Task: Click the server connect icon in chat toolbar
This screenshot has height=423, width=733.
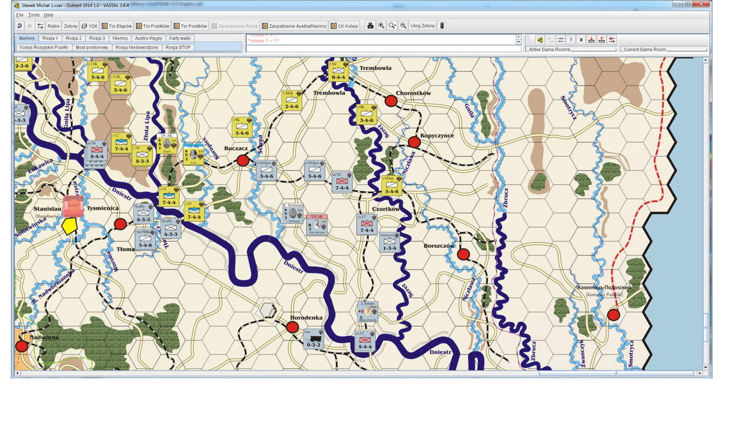Action: (539, 39)
